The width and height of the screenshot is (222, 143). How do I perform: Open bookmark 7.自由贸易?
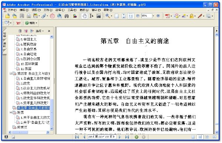(28, 49)
